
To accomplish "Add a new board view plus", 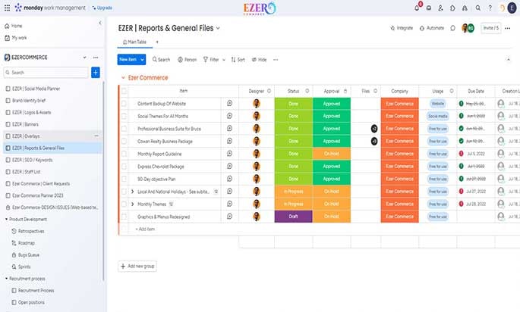I will pos(157,42).
